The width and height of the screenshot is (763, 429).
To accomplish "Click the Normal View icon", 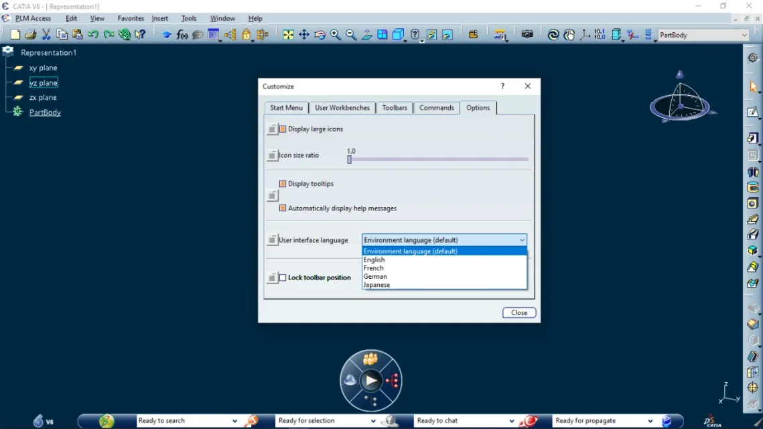I will click(x=367, y=35).
